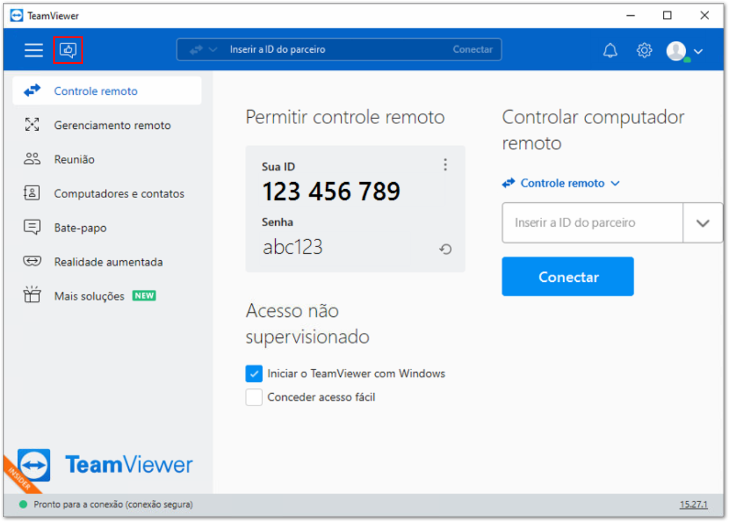This screenshot has width=729, height=522.
Task: Click the ID number 123 456 789
Action: click(x=331, y=192)
